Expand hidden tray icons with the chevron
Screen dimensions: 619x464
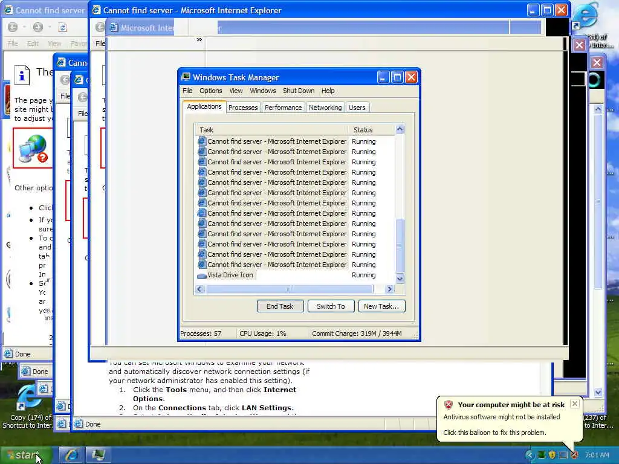[x=530, y=455]
